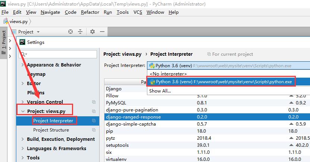This screenshot has width=310, height=162.
Task: Select the django-simple-captcha package row
Action: pos(207,124)
